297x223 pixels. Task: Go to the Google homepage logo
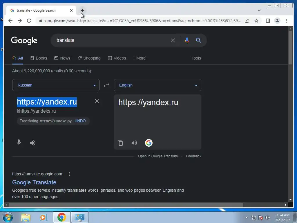click(x=24, y=41)
